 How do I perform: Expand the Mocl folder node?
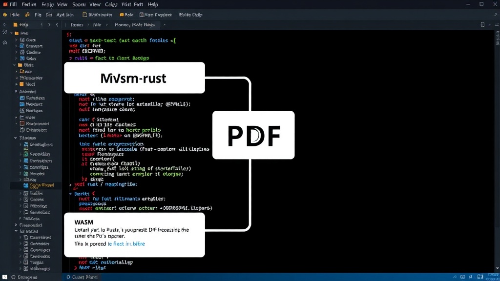coord(16,84)
